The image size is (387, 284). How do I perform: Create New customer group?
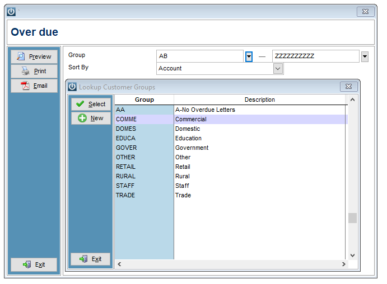click(x=91, y=118)
